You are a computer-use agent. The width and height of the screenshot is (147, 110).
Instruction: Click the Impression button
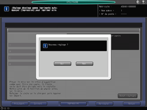(73, 103)
